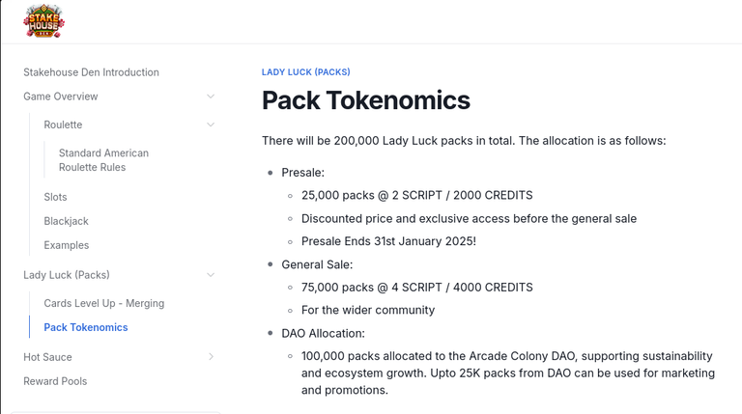Open Cards Level Up - Merging
Image resolution: width=742 pixels, height=414 pixels.
point(104,303)
